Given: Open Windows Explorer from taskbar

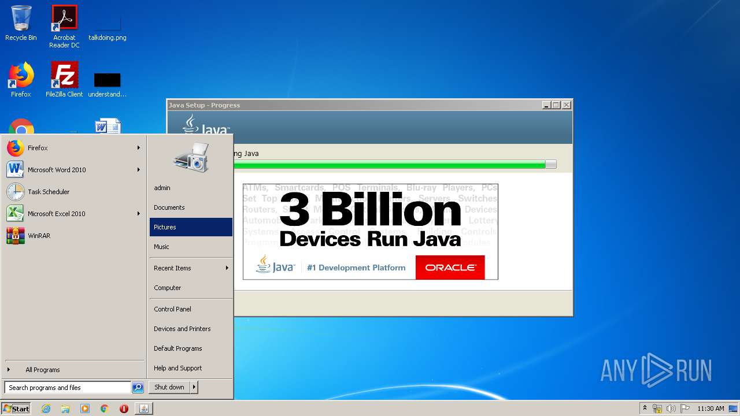Looking at the screenshot, I should (65, 408).
